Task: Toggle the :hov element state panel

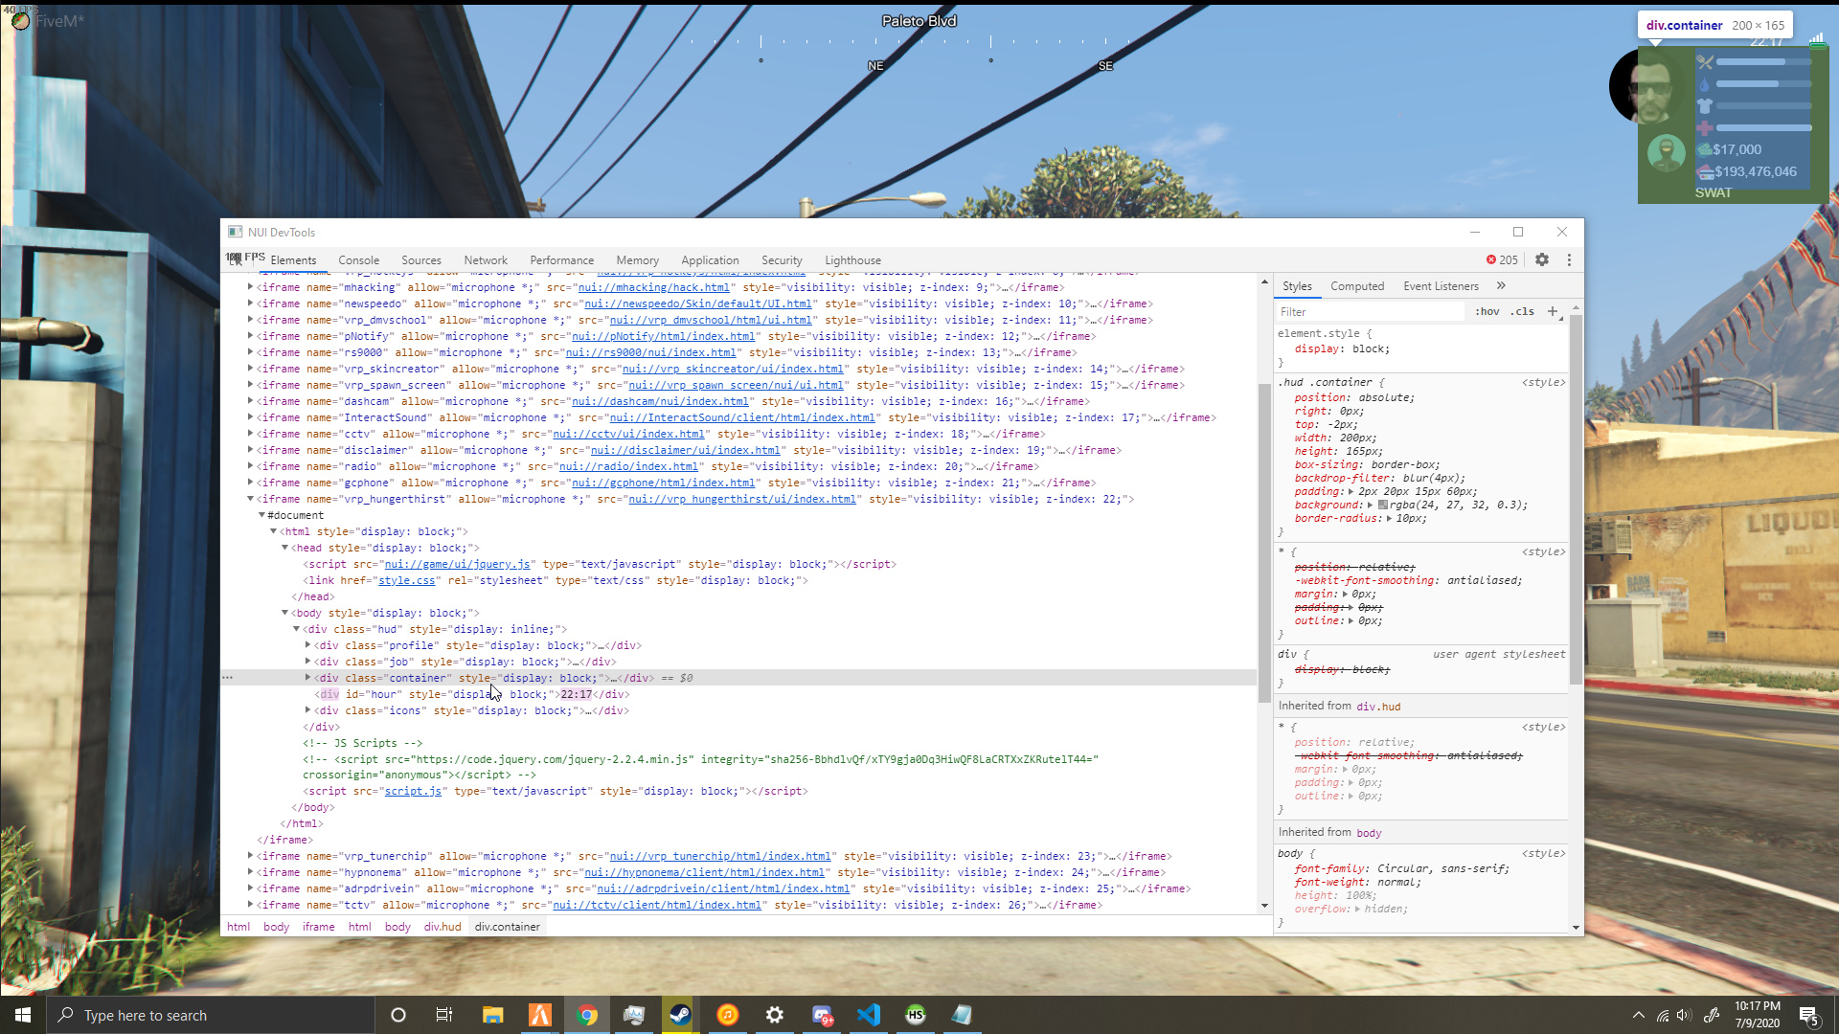Action: [x=1487, y=311]
